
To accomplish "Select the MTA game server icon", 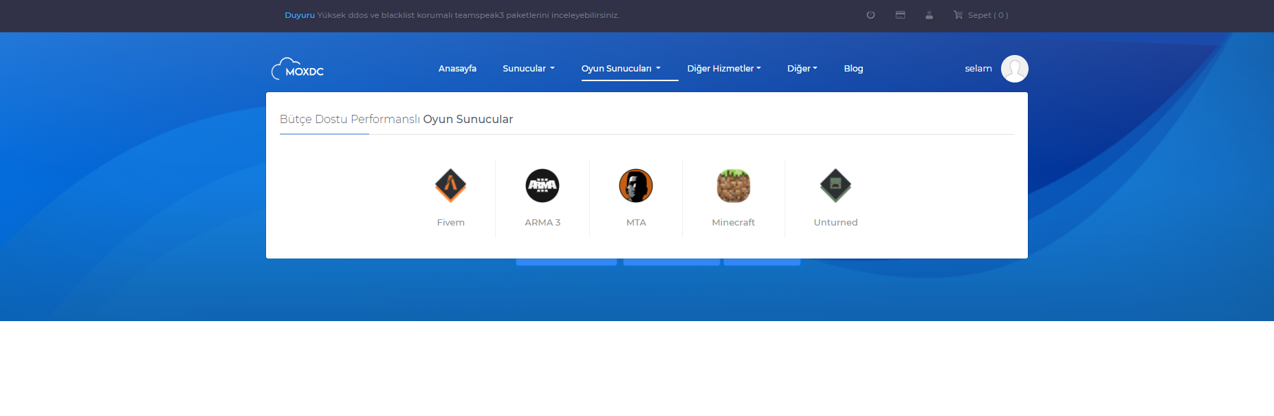I will pyautogui.click(x=636, y=186).
